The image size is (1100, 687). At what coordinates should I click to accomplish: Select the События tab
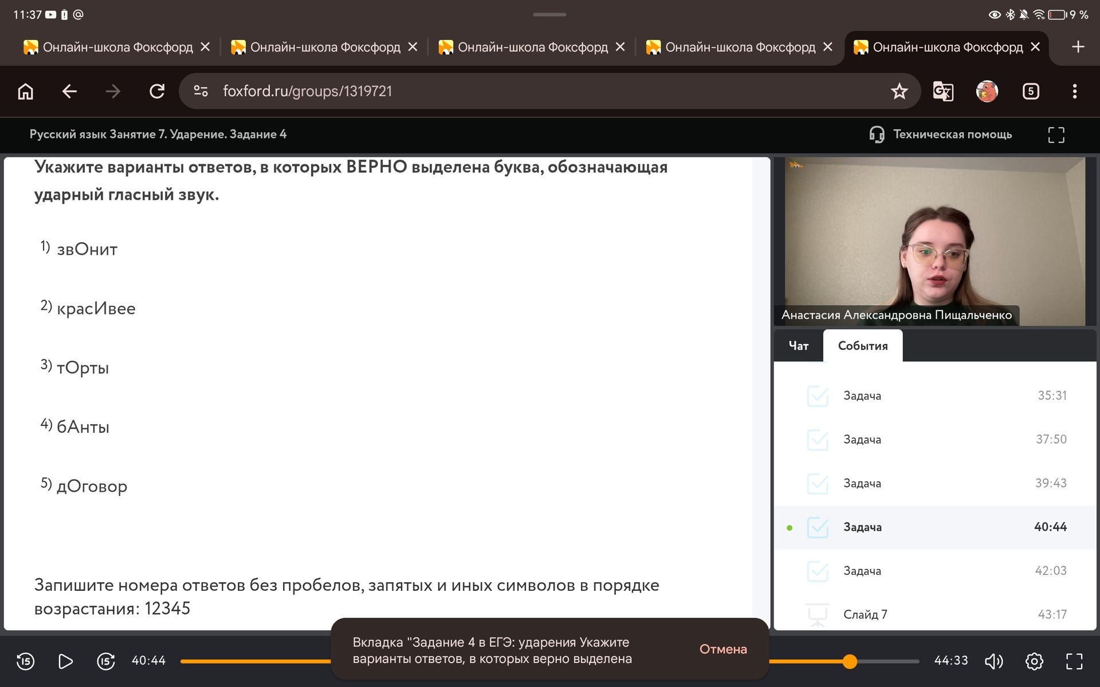(863, 346)
